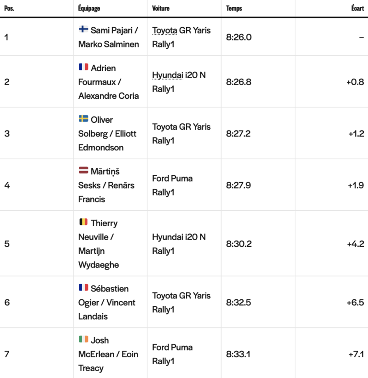Click the time 8:26.0 in first row
Image resolution: width=368 pixels, height=378 pixels.
pos(239,37)
